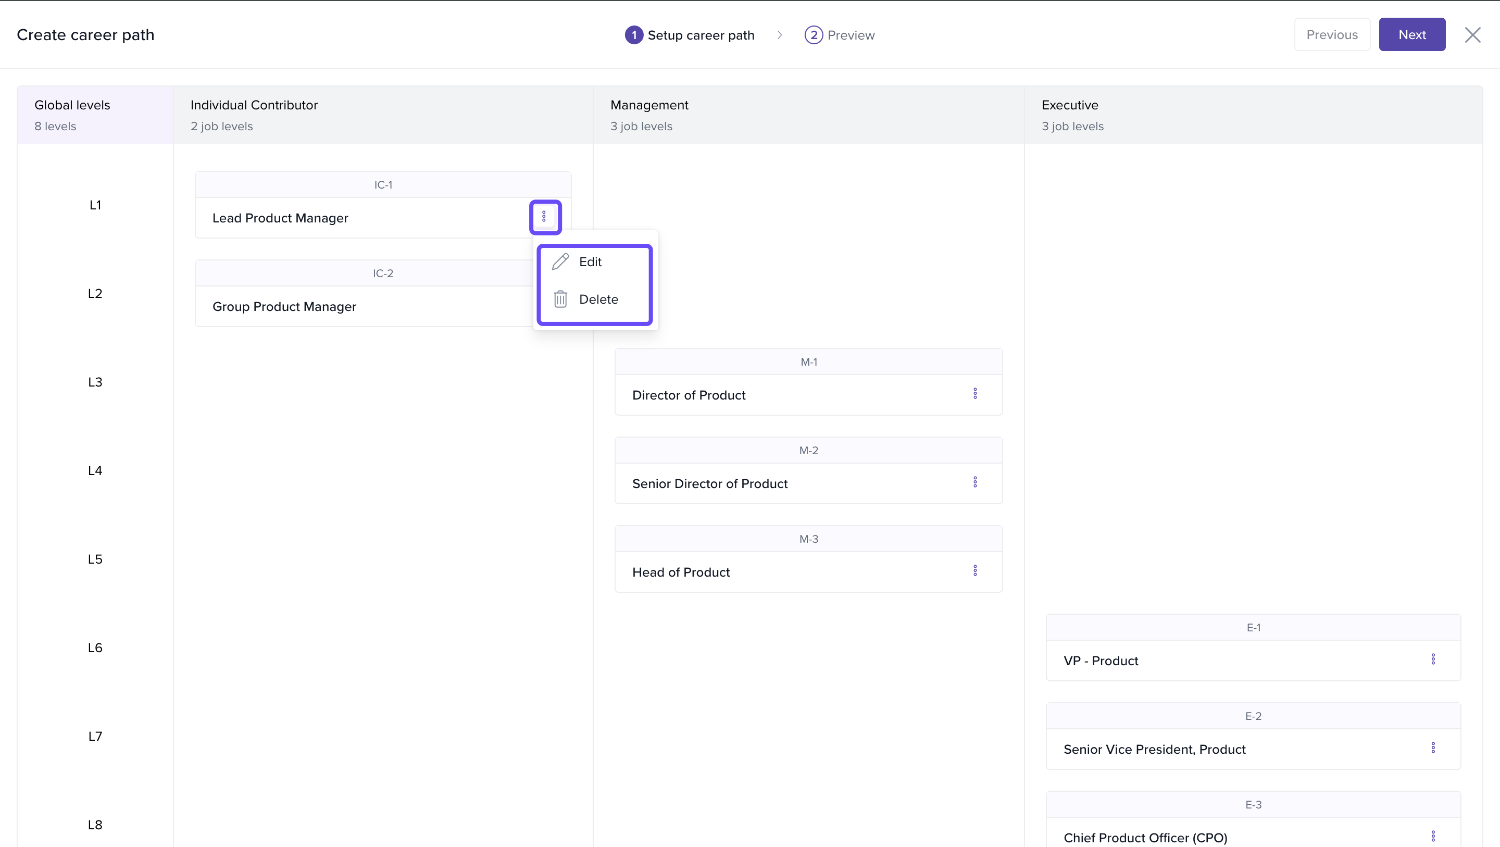Viewport: 1500px width, 847px height.
Task: Choose Delete from the context menu
Action: [x=598, y=299]
